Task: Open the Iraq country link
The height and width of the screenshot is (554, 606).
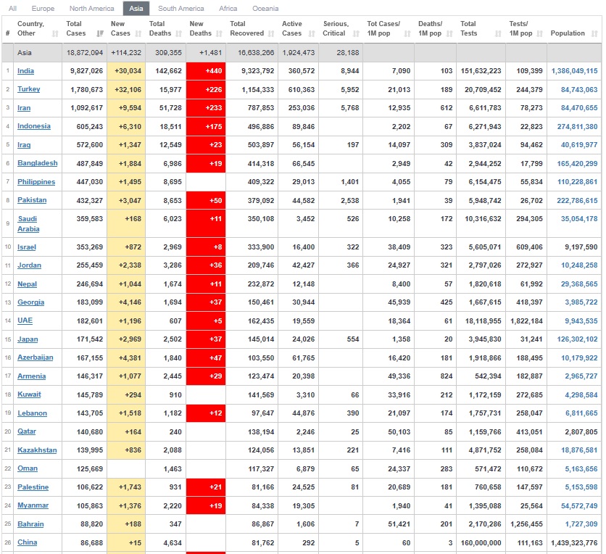Action: tap(24, 145)
